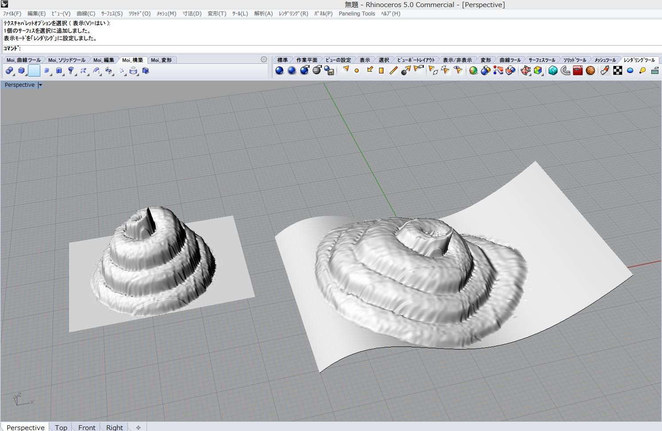Click the blue funnel-shaped icon in the Moi toolbar

[71, 71]
